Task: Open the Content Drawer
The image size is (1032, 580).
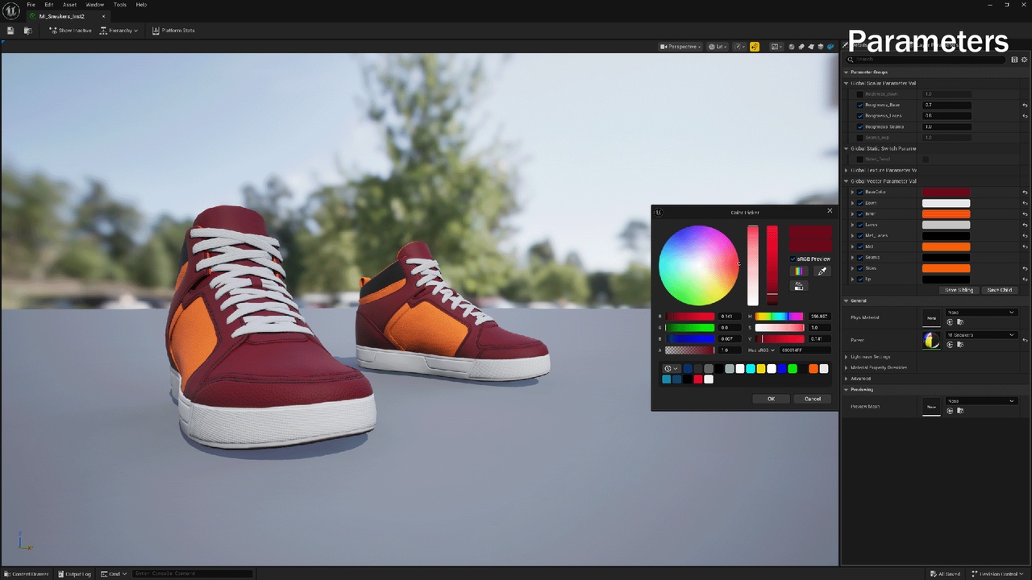Action: [x=27, y=574]
